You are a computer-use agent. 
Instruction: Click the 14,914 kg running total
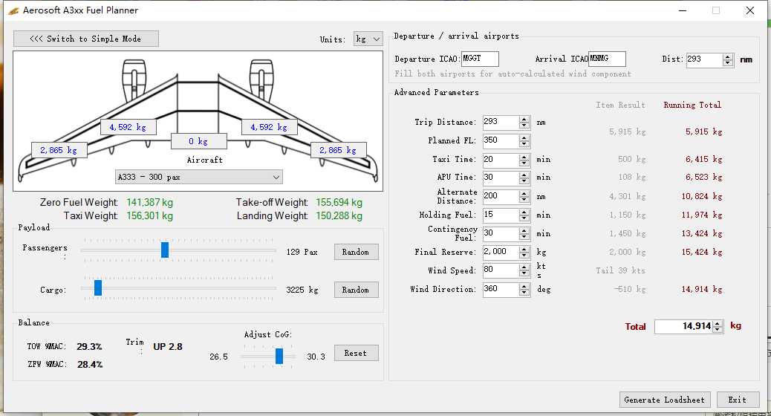pos(702,289)
